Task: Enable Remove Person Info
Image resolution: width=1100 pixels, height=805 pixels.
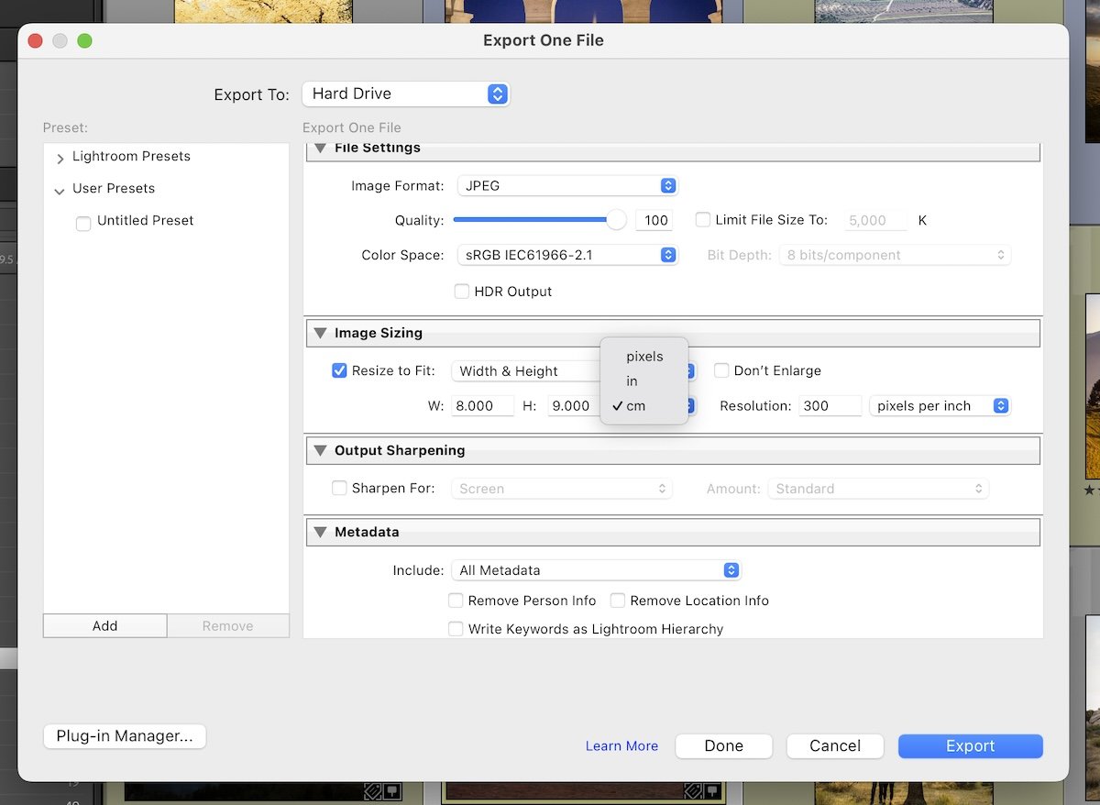Action: click(456, 600)
